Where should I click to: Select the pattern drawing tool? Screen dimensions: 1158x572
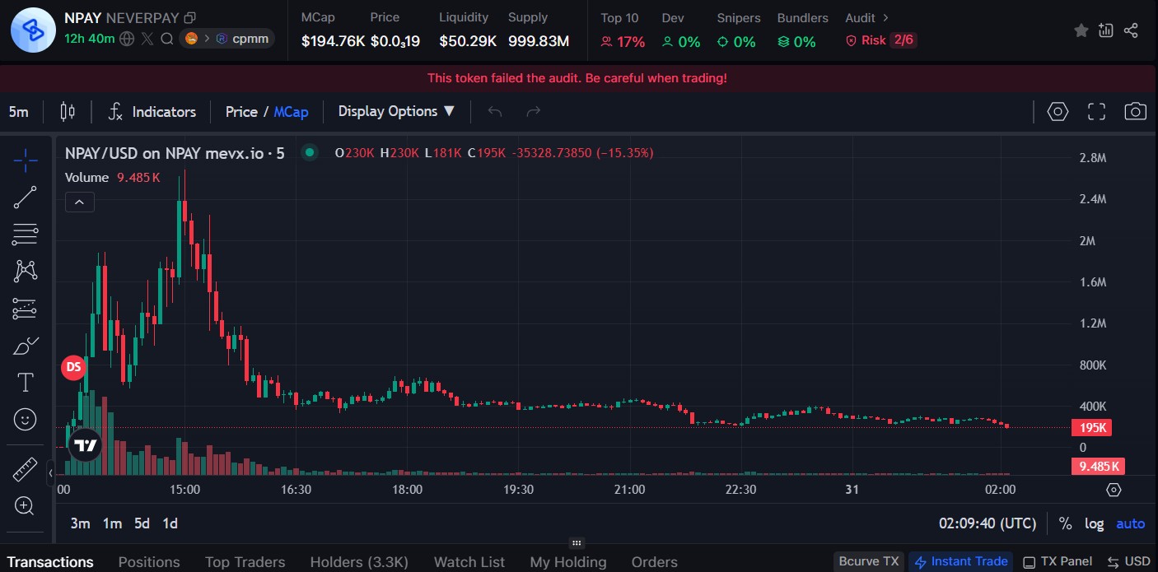26,271
